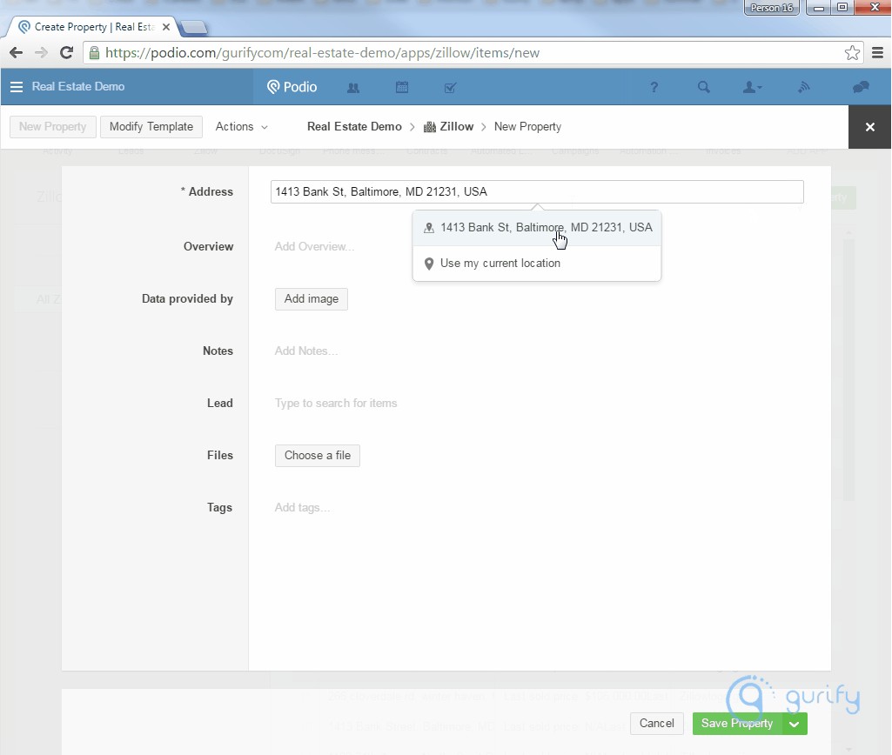
Task: Click the help question mark icon
Action: 654,87
